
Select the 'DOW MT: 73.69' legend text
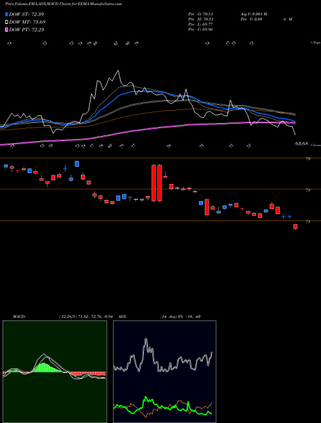pos(27,22)
